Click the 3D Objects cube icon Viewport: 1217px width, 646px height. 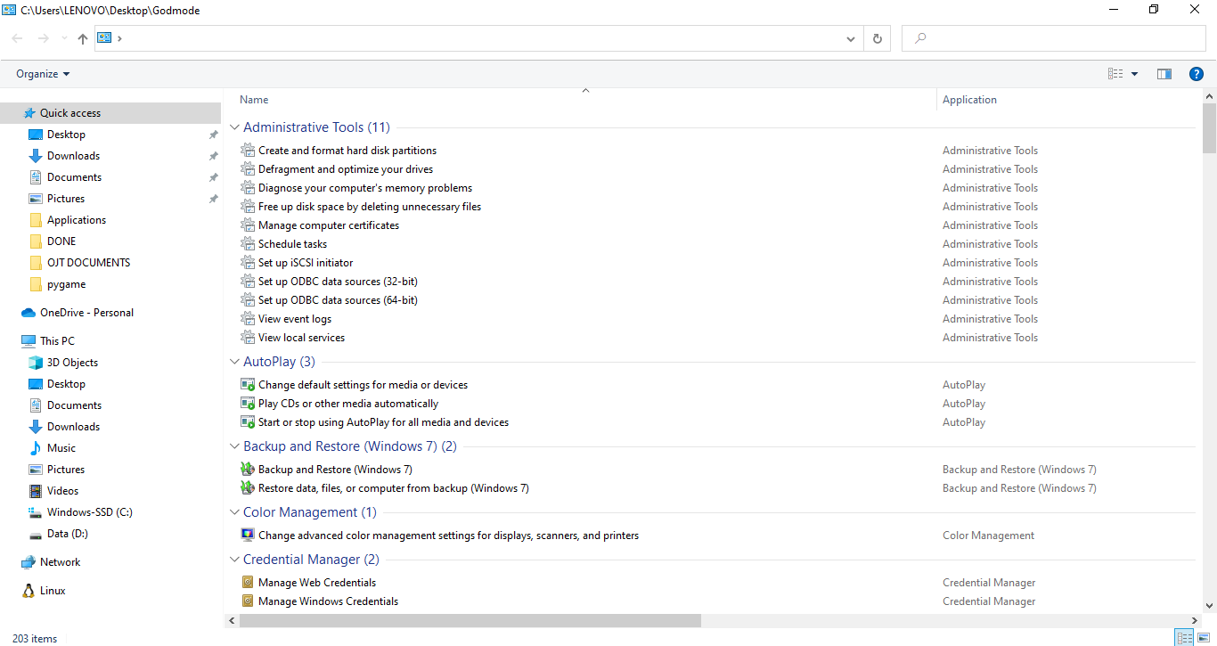click(x=36, y=363)
